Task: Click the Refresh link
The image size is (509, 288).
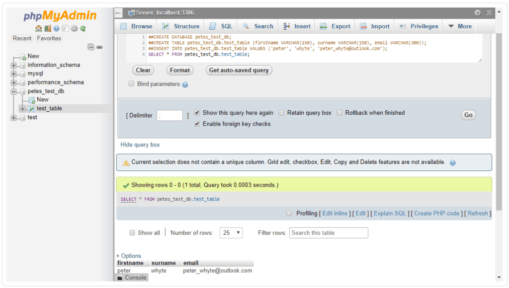Action: tap(478, 213)
